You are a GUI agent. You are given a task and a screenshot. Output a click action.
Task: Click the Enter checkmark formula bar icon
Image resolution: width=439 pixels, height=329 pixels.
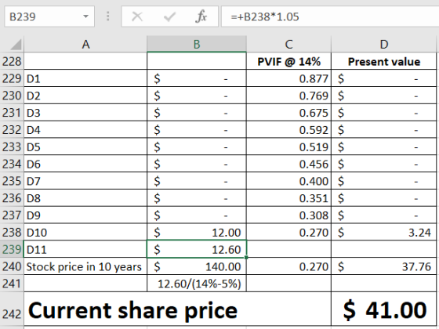[169, 16]
